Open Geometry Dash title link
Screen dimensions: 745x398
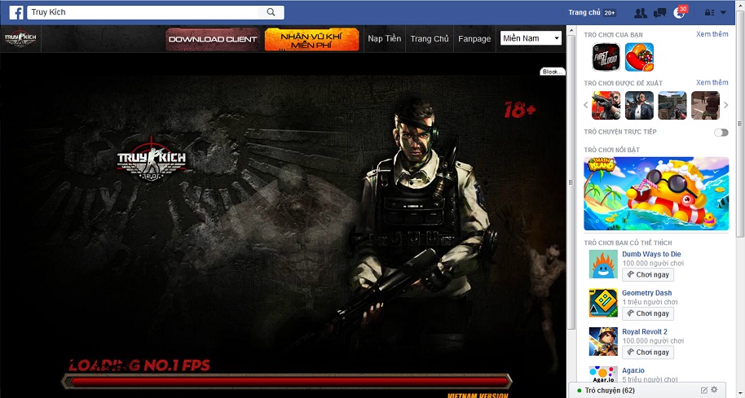click(646, 293)
